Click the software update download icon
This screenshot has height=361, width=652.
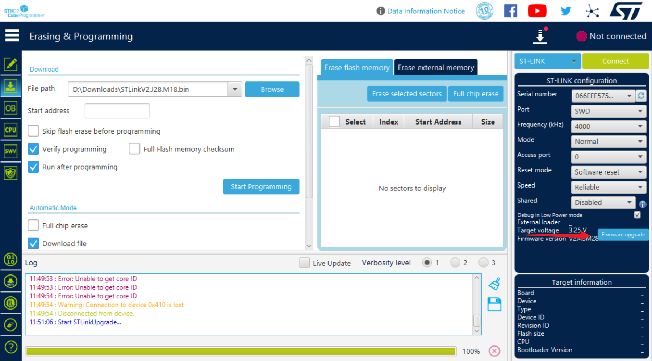point(540,36)
